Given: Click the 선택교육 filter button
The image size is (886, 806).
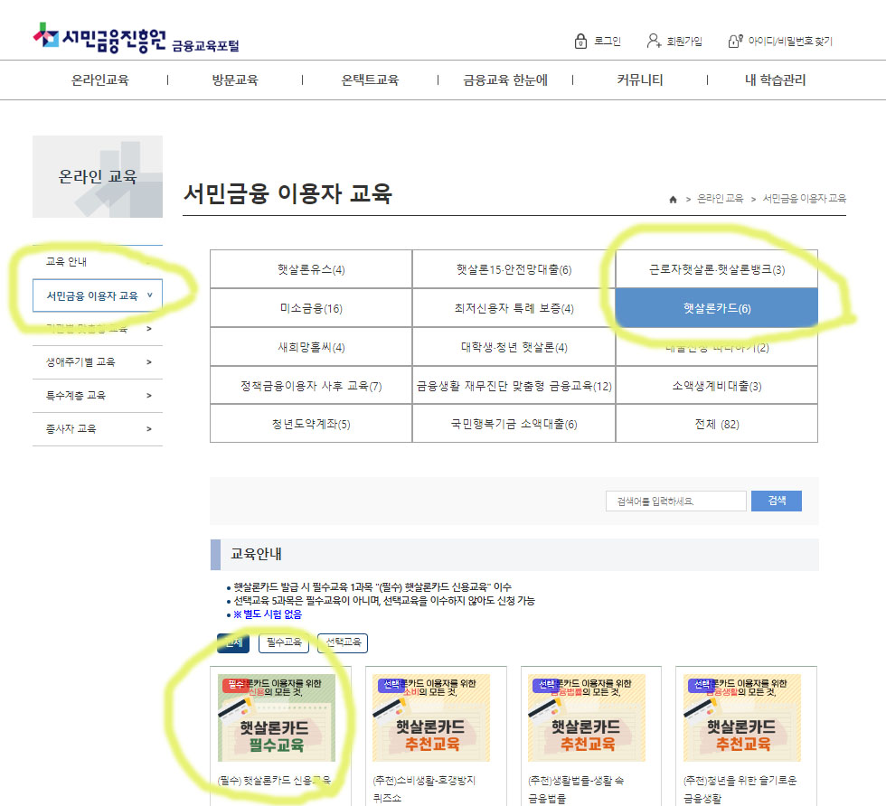Looking at the screenshot, I should point(343,642).
